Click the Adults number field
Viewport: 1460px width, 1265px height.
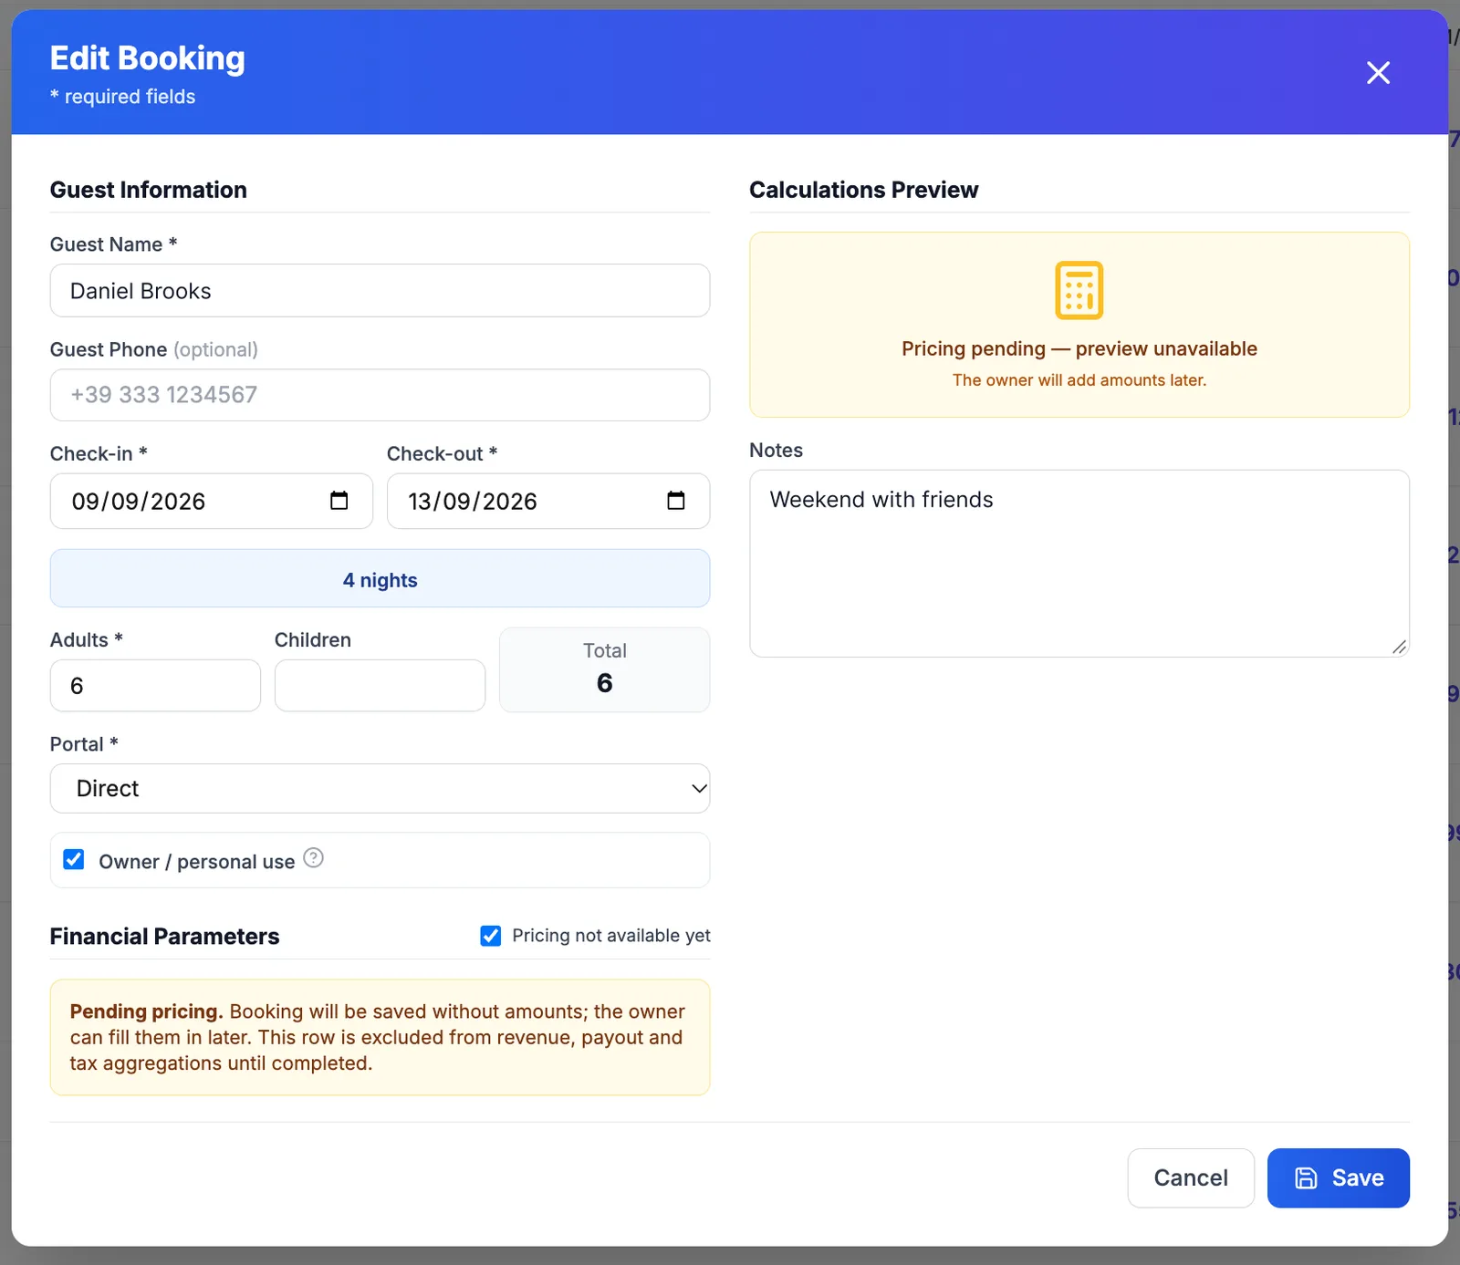[155, 686]
